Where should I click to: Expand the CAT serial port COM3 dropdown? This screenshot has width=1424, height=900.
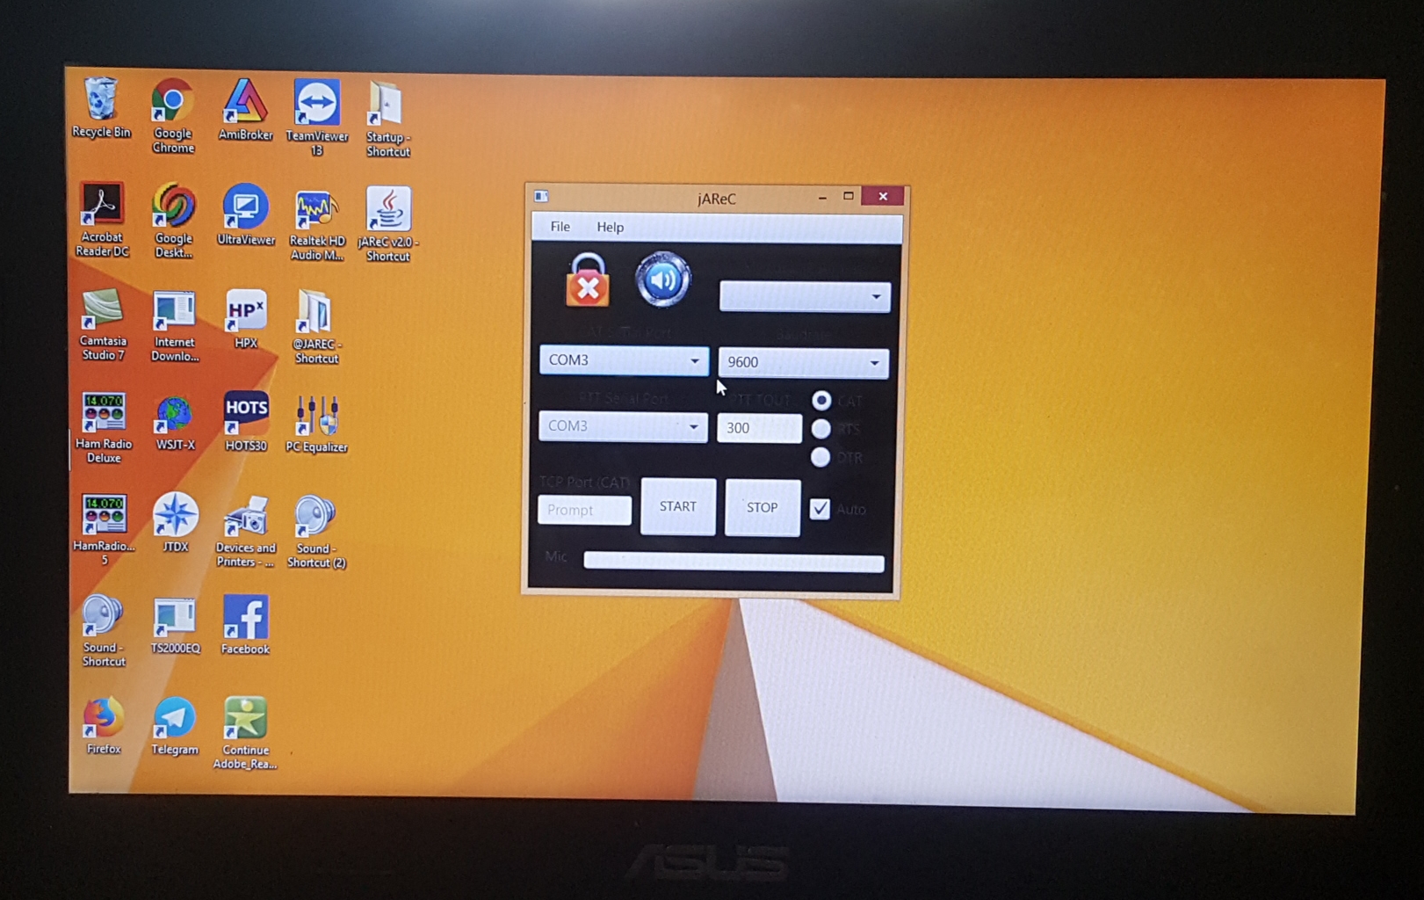[623, 360]
